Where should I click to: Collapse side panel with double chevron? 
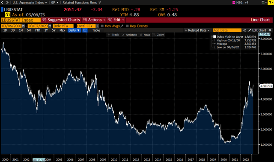pyautogui.click(x=244, y=30)
